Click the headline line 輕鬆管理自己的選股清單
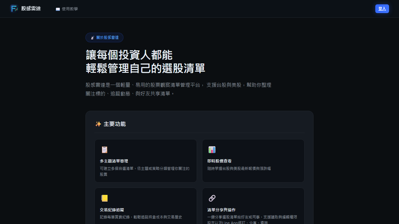The image size is (399, 224). (x=146, y=68)
